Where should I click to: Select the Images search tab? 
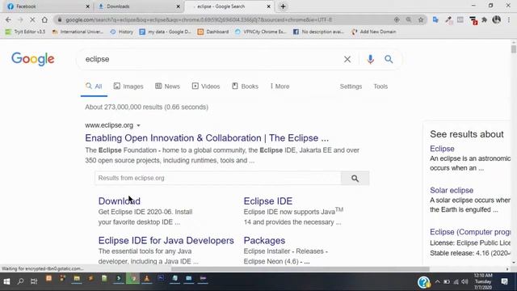(128, 86)
